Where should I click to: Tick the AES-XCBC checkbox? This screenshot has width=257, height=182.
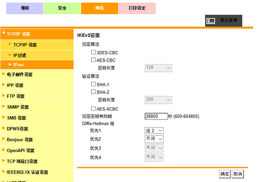93,109
